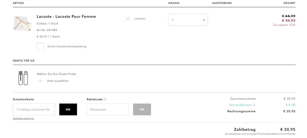The height and width of the screenshot is (138, 307).
Task: Click the free sample vials icon
Action: pos(23,78)
